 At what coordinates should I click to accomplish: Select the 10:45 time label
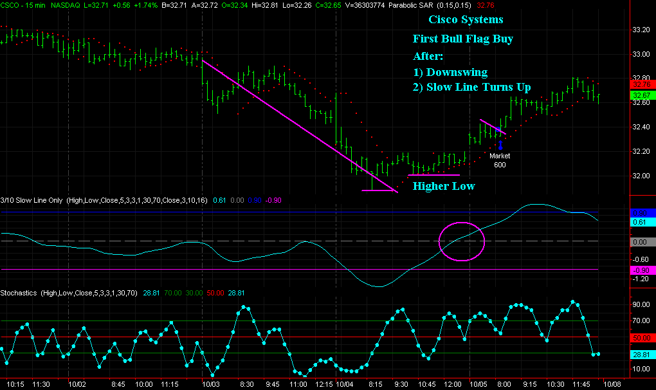[x=427, y=384]
